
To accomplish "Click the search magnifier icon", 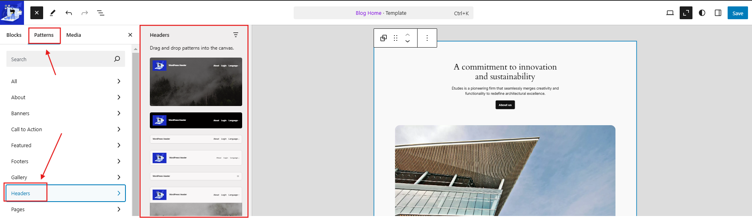I will 117,59.
